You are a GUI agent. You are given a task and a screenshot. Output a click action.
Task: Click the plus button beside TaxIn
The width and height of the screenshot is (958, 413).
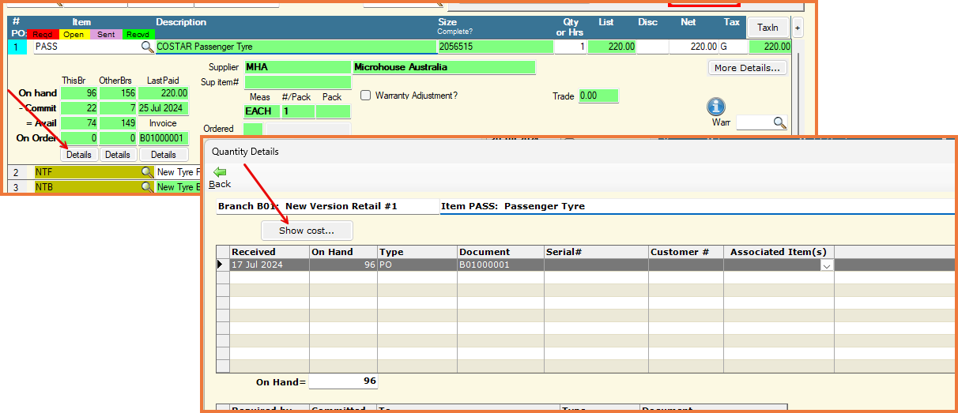click(x=798, y=28)
